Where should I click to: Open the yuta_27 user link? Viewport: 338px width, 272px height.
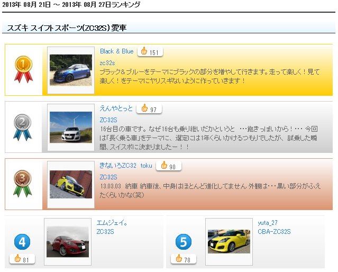(x=268, y=223)
